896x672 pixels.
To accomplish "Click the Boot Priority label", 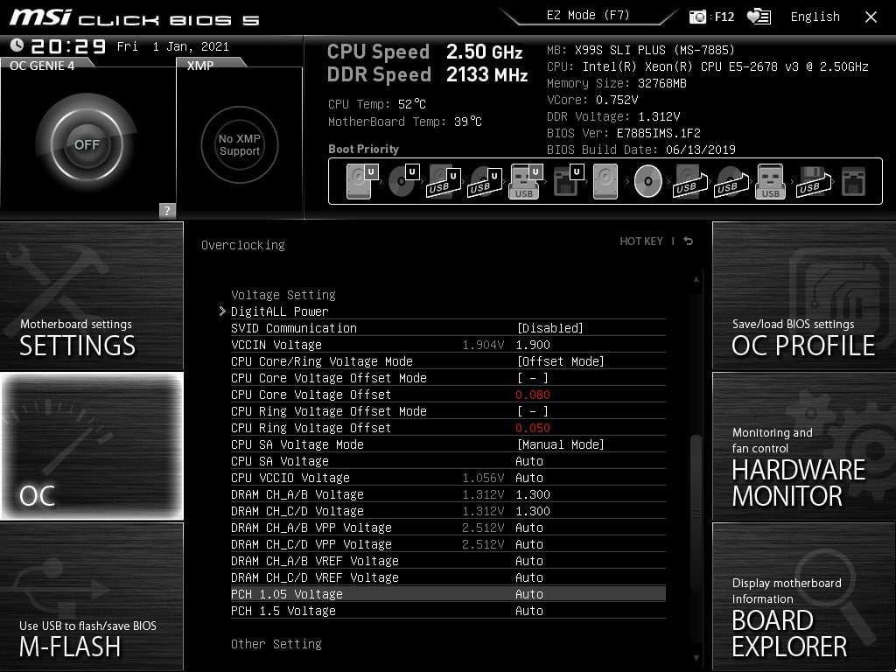I will point(363,149).
